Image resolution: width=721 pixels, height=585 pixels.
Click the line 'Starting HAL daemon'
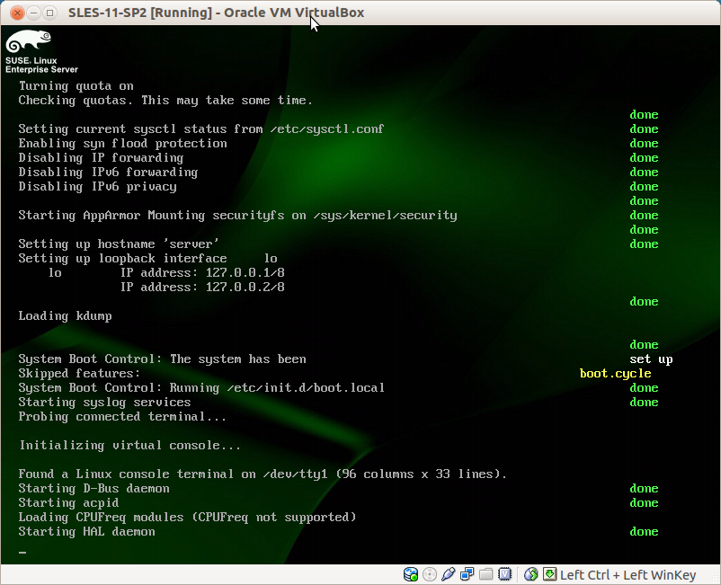coord(86,532)
